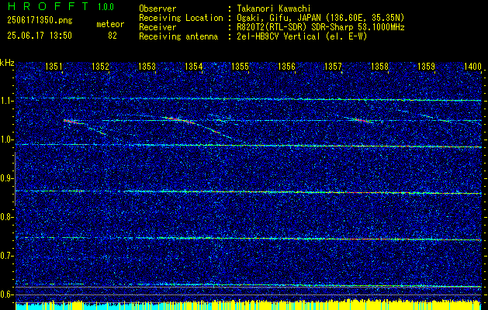Click the timestamp 25.06.17 13:50
488x310 pixels.
tap(40, 36)
